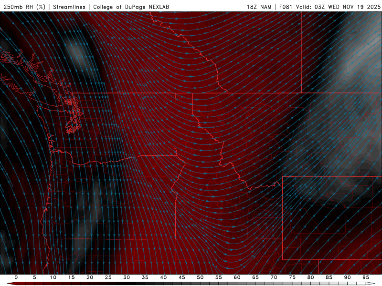Click the colorbar label "70"

[x=274, y=277]
